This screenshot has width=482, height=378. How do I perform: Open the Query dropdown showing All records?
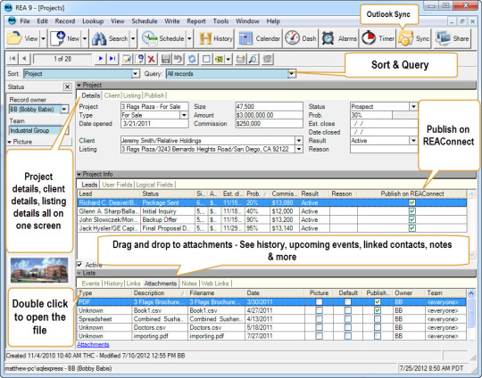[291, 74]
